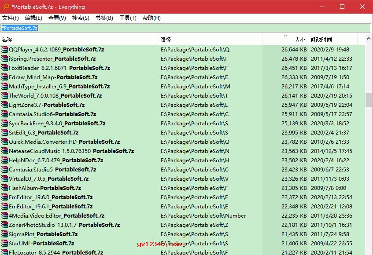Select file VirtualDJ_7.0.5_PortableSoft.7z

pyautogui.click(x=48, y=179)
